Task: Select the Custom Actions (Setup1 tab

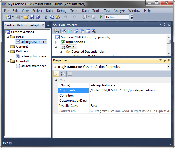Action: click(22, 25)
